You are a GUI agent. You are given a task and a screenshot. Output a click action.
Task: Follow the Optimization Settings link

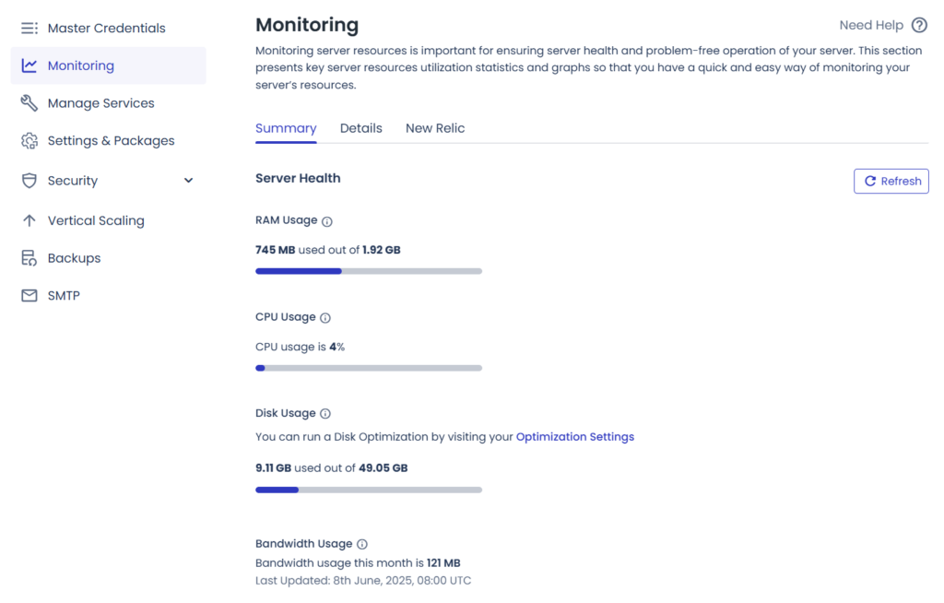pyautogui.click(x=575, y=437)
